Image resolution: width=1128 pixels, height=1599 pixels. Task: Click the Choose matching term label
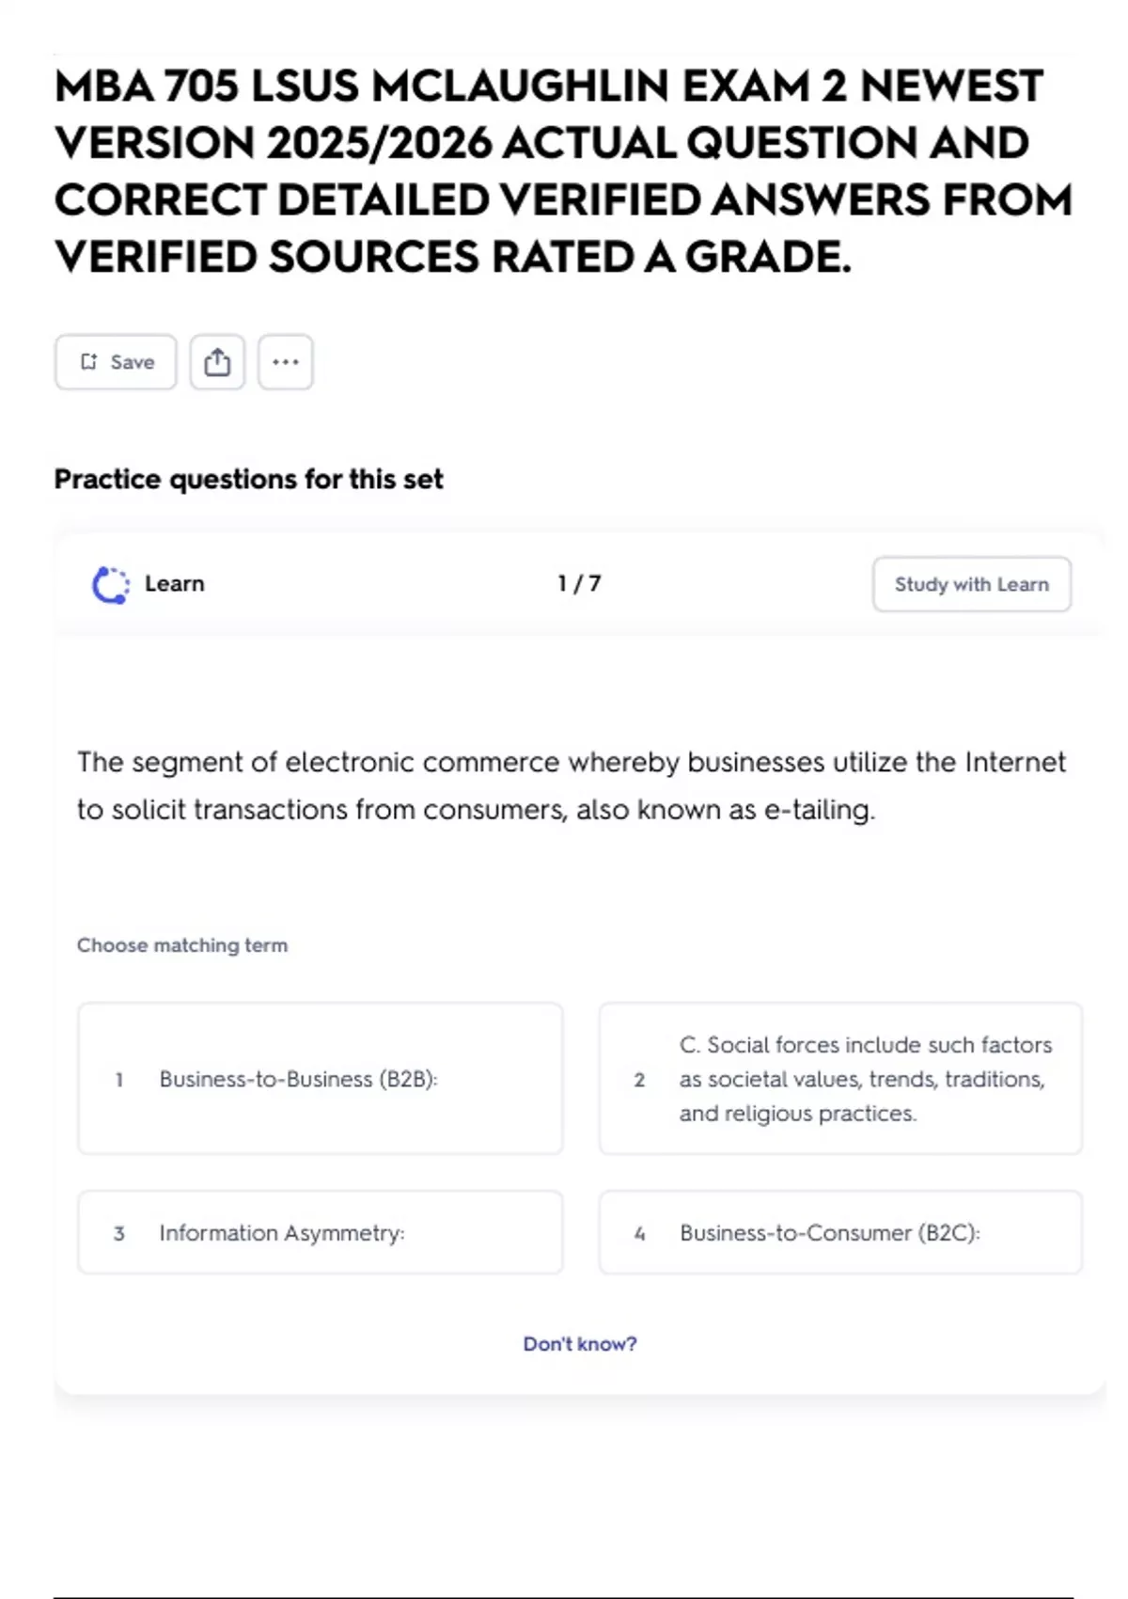182,945
